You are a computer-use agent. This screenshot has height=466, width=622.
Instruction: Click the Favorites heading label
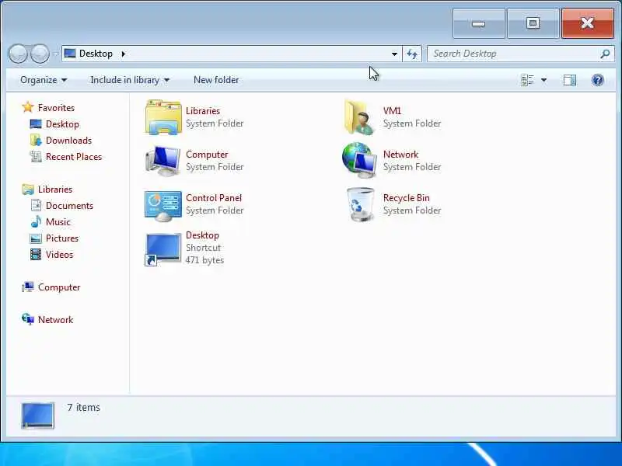pyautogui.click(x=56, y=107)
